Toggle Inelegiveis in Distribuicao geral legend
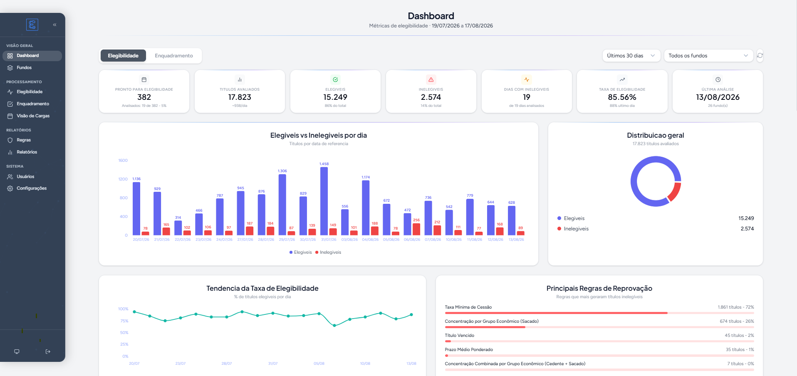The width and height of the screenshot is (797, 376). pos(573,229)
